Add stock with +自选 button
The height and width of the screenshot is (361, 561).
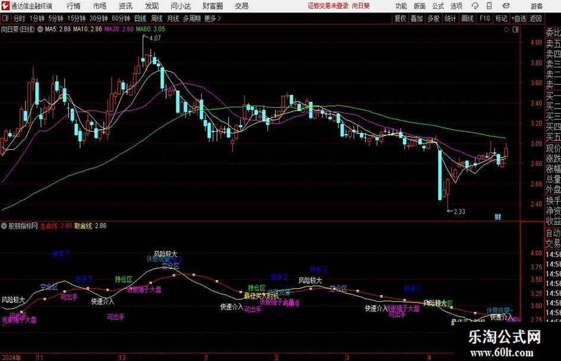coord(519,18)
